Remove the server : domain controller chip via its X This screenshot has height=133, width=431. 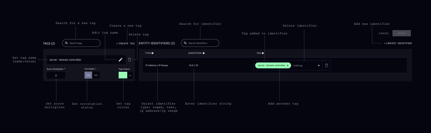tap(287, 66)
